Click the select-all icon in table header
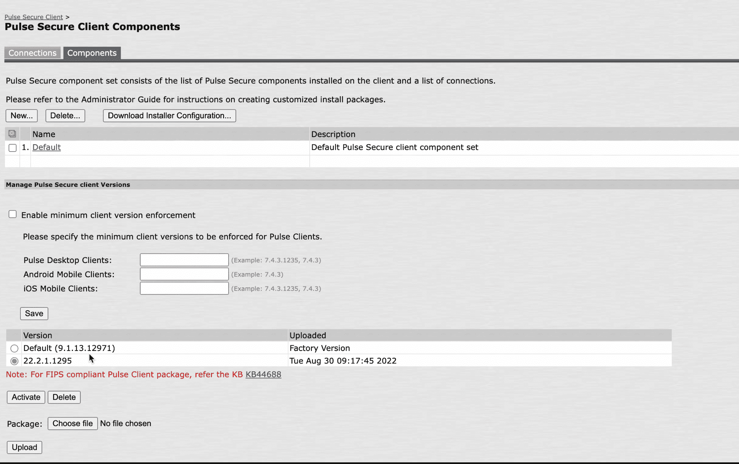The width and height of the screenshot is (739, 464). click(12, 134)
